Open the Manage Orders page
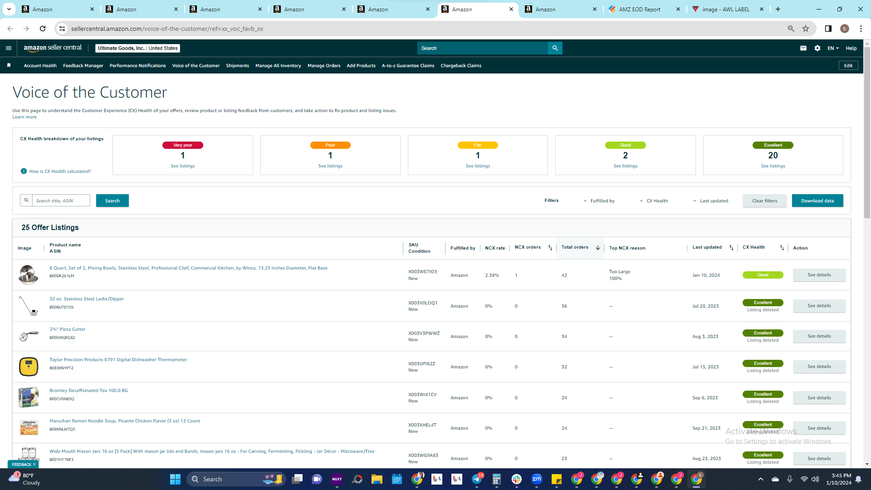 [x=324, y=66]
